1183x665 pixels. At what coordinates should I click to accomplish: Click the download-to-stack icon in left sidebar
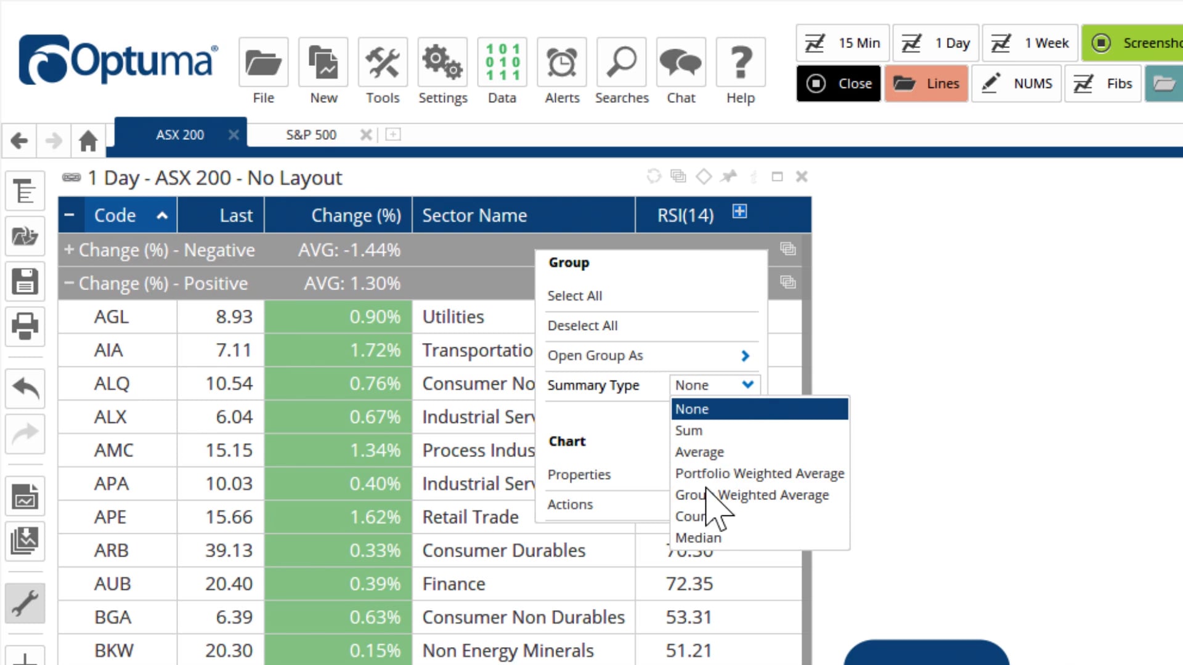(x=25, y=541)
